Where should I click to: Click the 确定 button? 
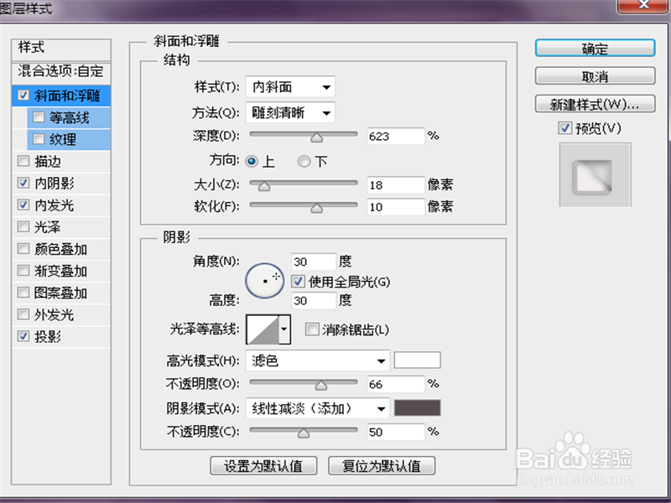pos(595,49)
